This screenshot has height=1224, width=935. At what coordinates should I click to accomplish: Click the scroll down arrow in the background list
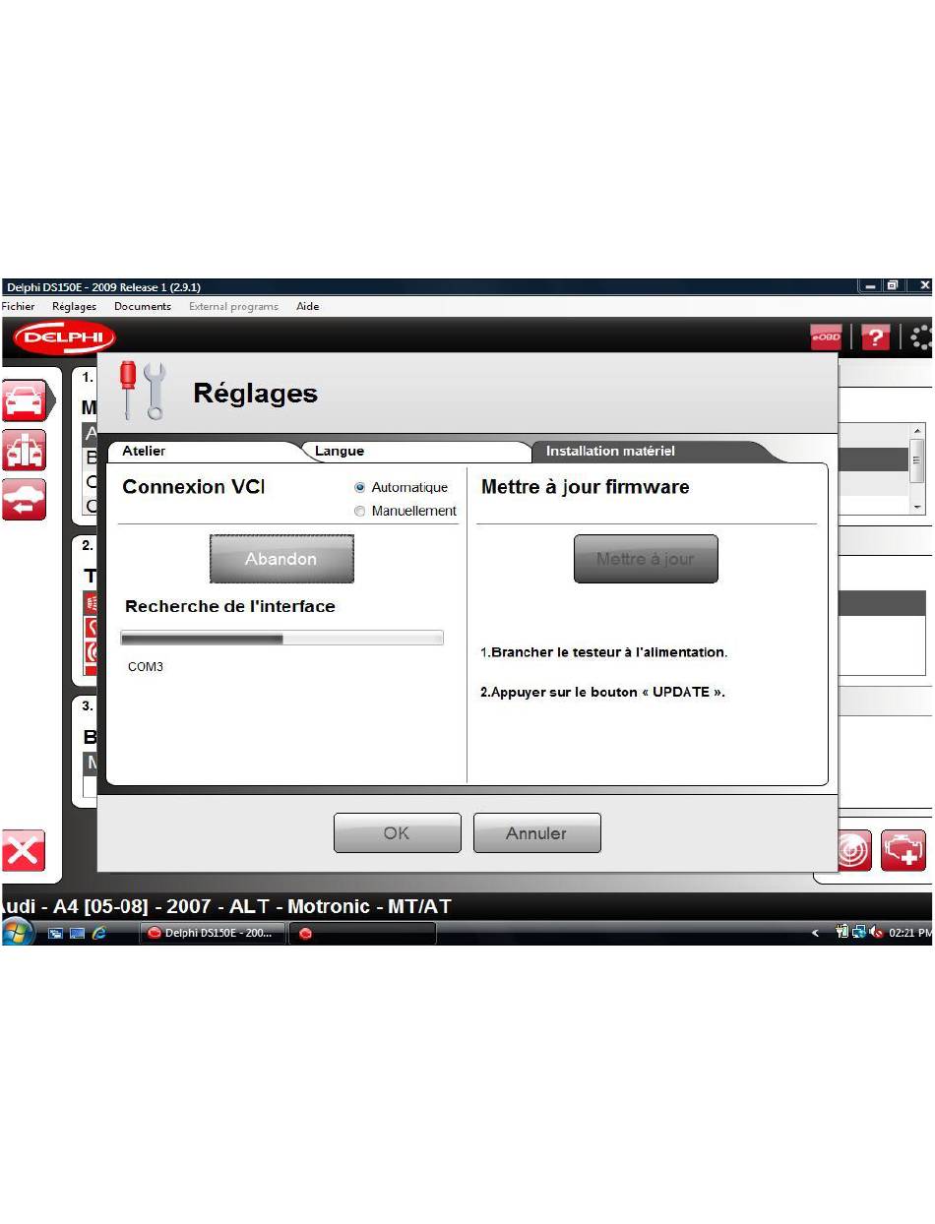[x=918, y=506]
